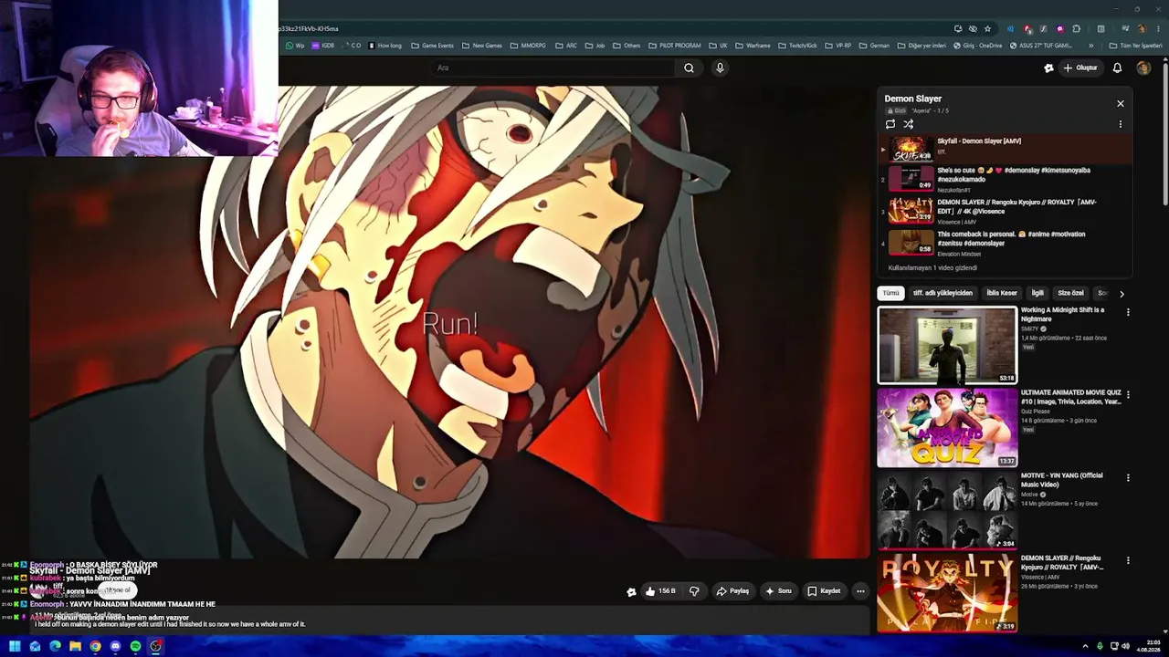Open the Ultimate Animated Movie Quiz thumbnail
Viewport: 1169px width, 657px height.
pos(947,428)
